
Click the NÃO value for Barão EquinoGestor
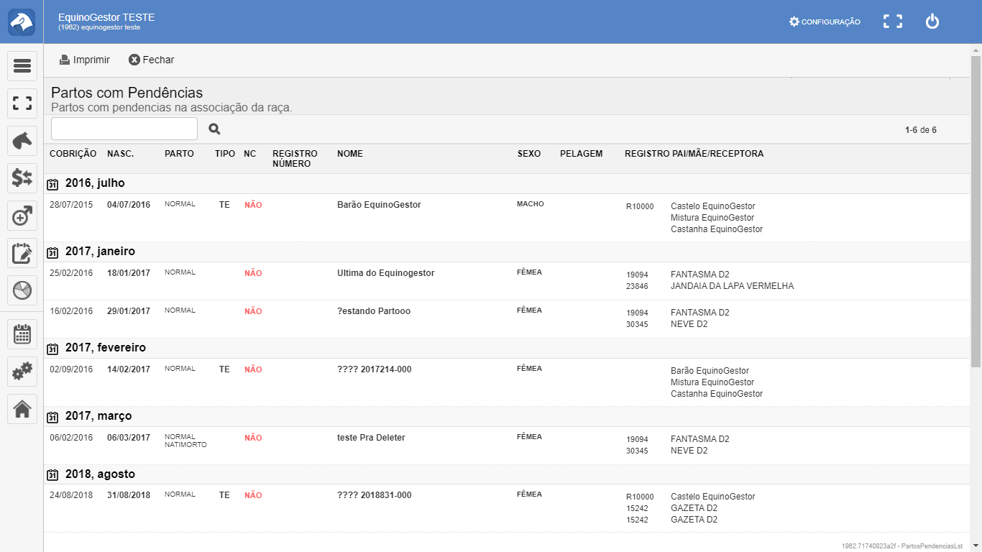[x=253, y=205]
